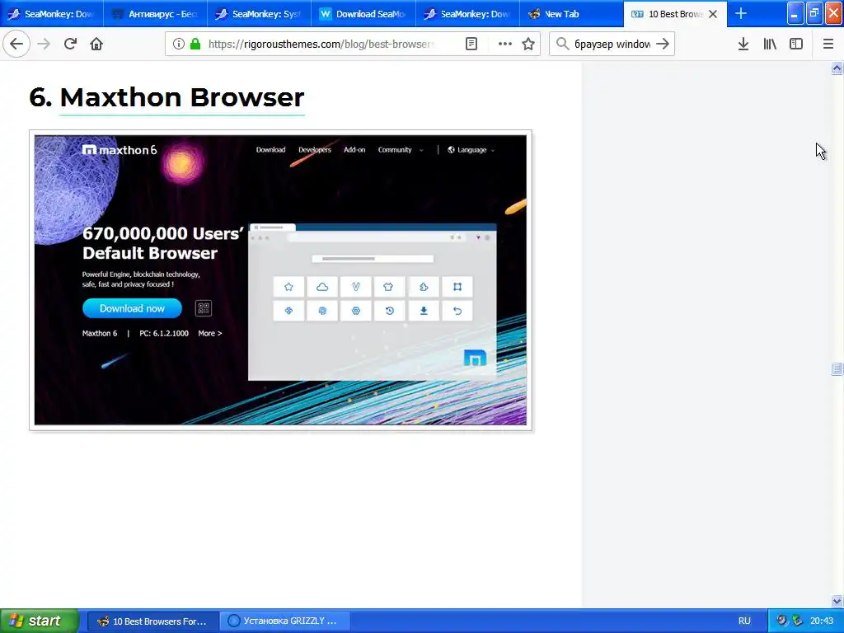The image size is (844, 633).
Task: Open the browser home page
Action: (96, 44)
